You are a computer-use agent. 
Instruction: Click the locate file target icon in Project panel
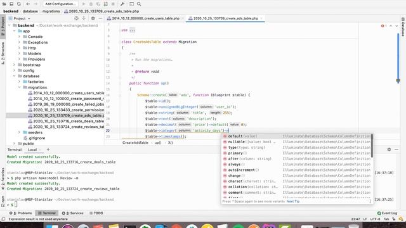(76, 18)
